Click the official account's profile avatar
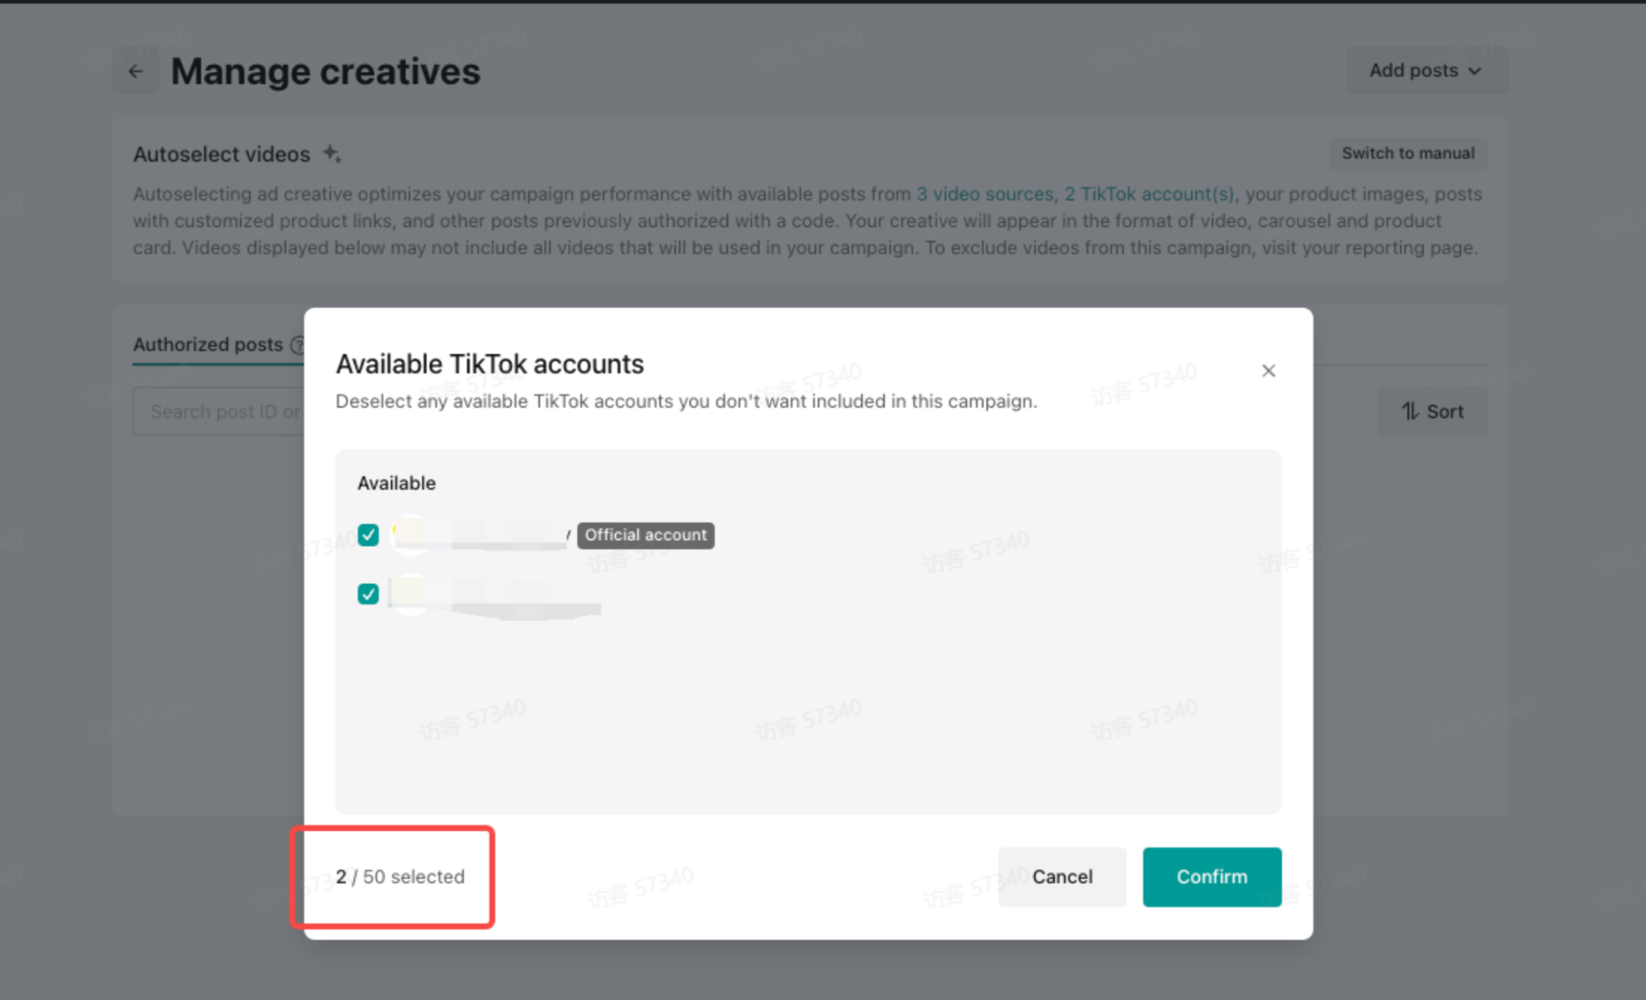The width and height of the screenshot is (1646, 1000). pos(410,534)
